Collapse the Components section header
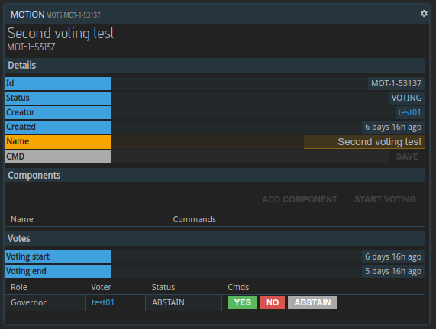 215,176
